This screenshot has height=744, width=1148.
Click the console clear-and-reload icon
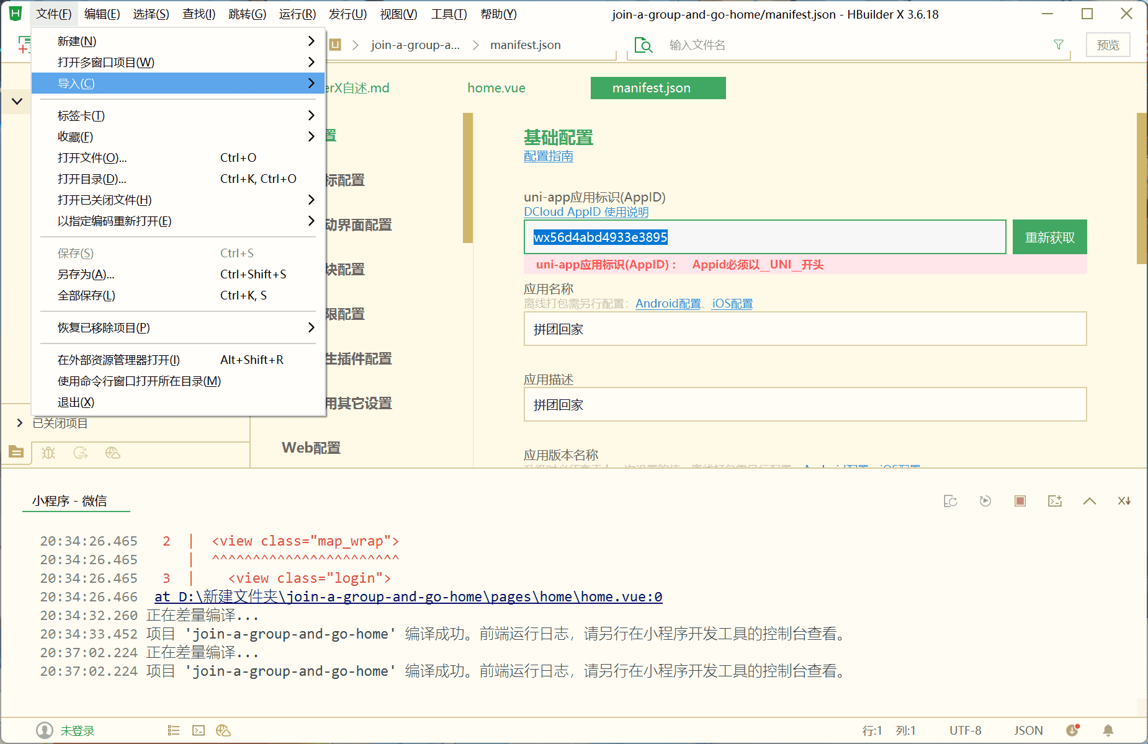point(950,501)
